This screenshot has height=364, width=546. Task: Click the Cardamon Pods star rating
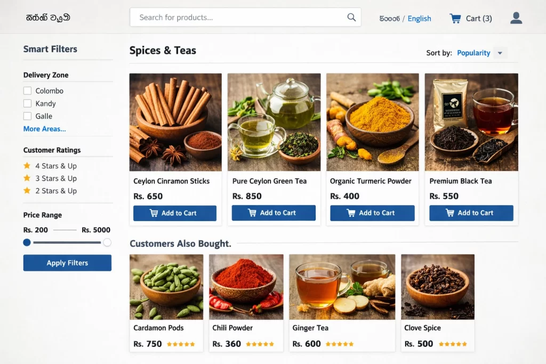click(x=181, y=344)
